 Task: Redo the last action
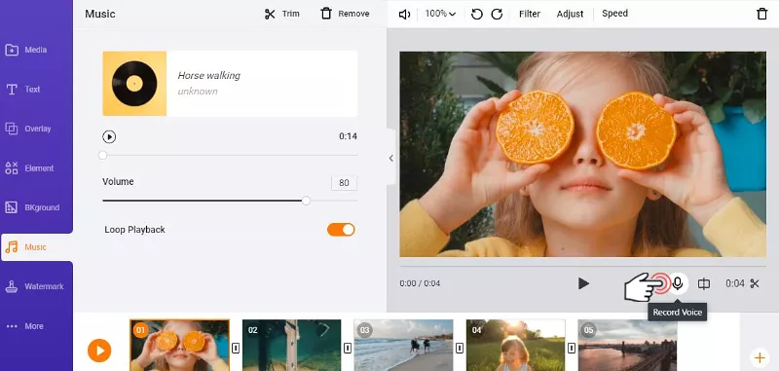click(x=497, y=14)
